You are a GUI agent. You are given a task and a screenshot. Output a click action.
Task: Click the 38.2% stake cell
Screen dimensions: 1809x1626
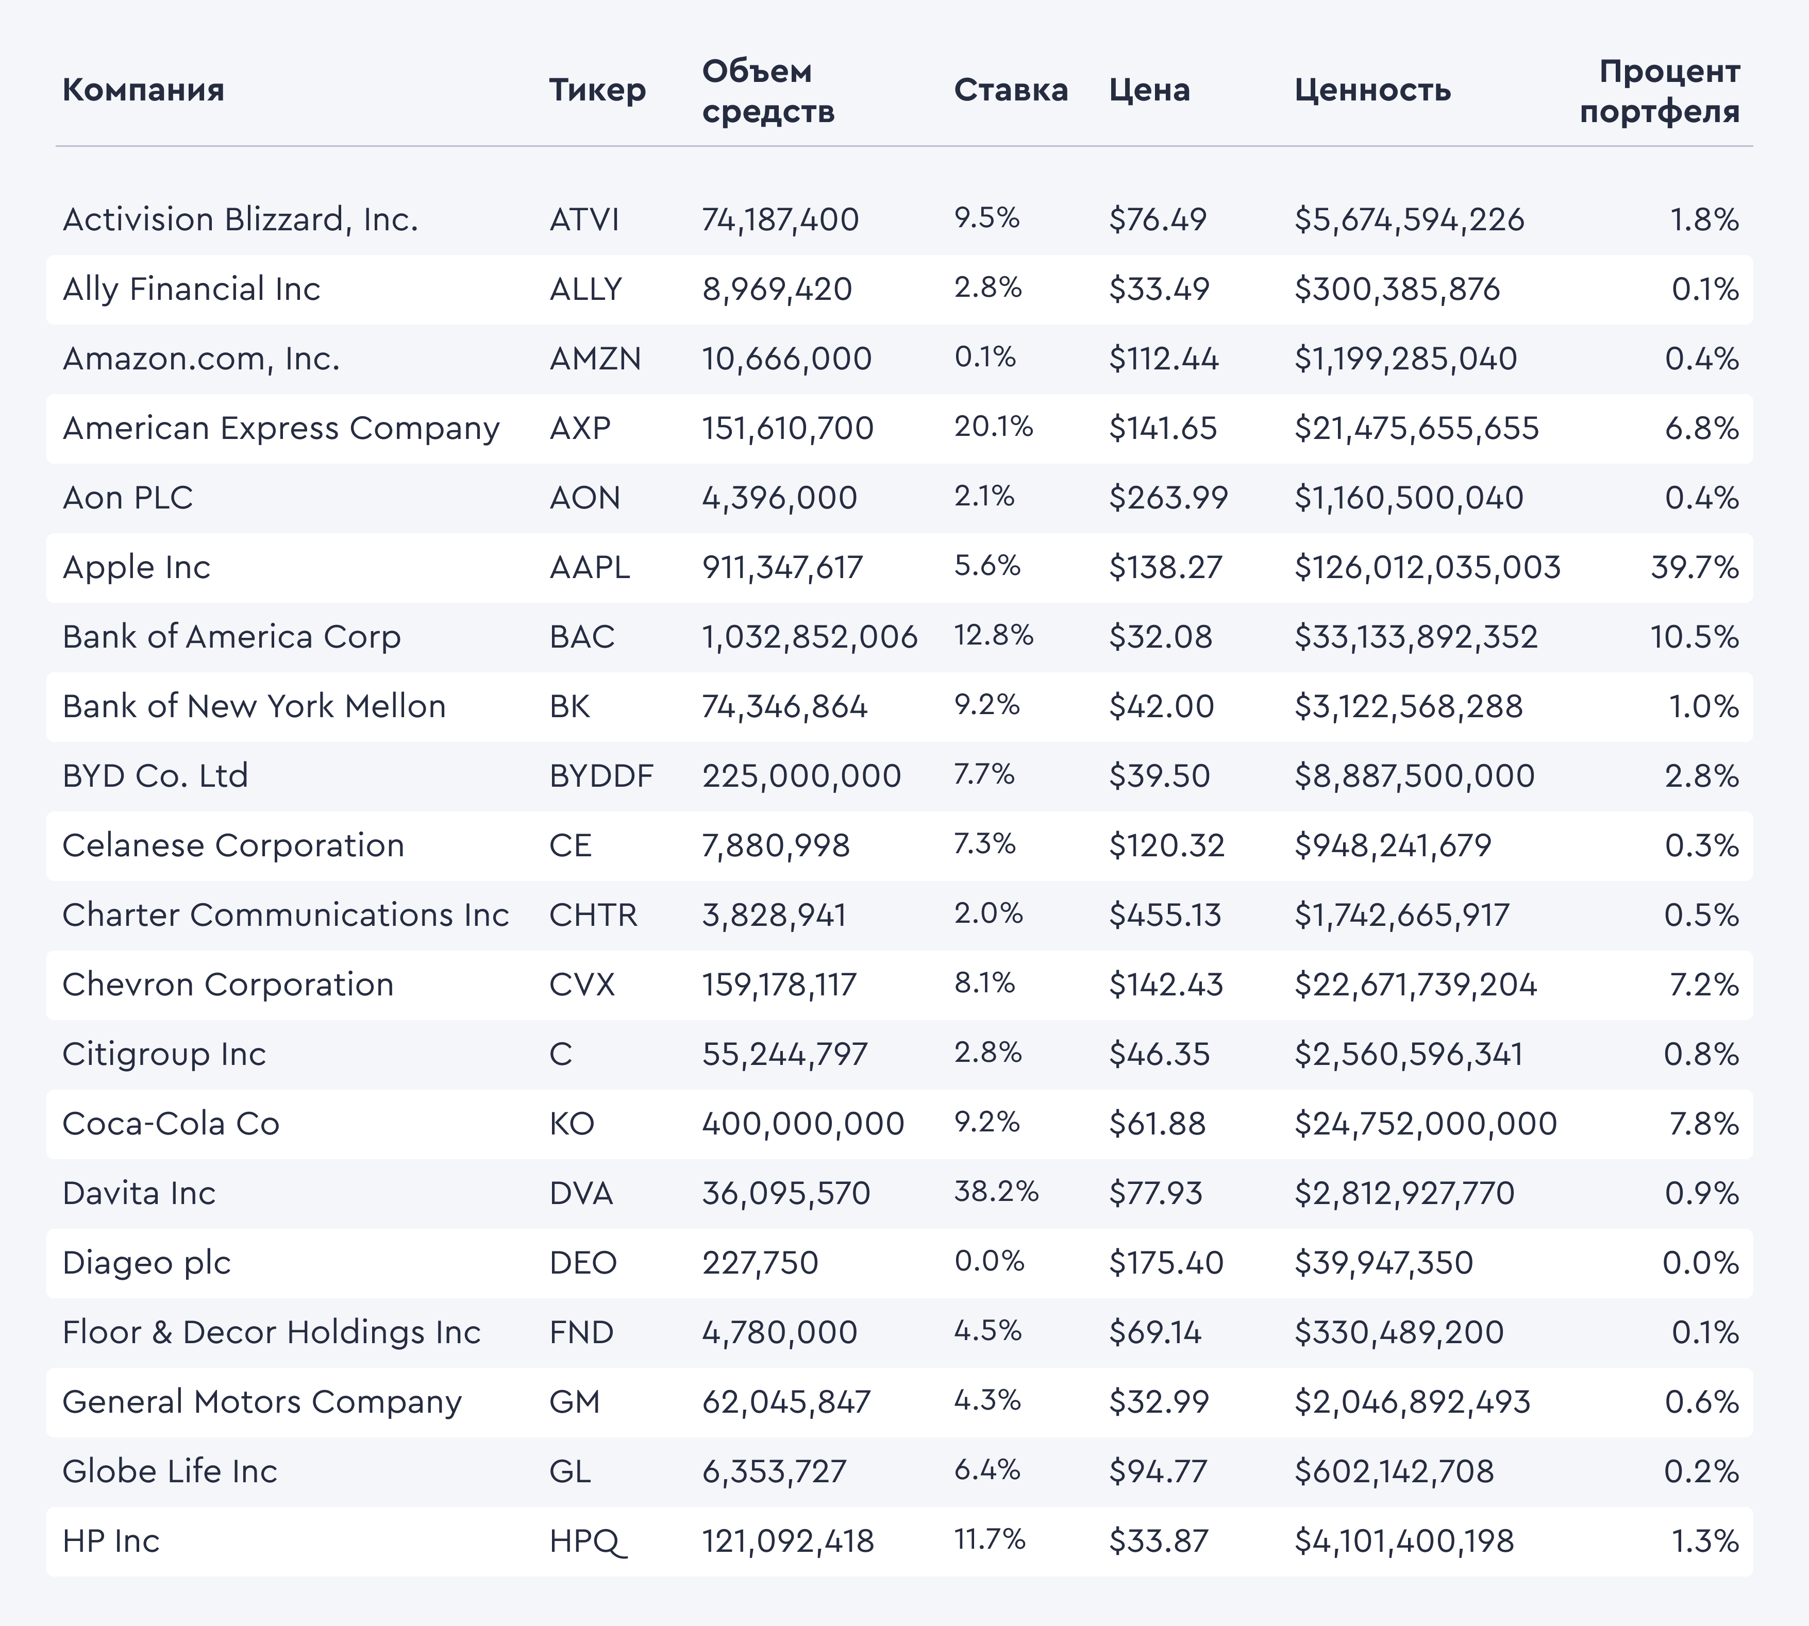click(x=996, y=1192)
